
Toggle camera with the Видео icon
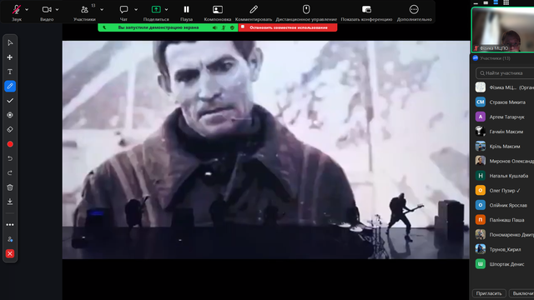[47, 9]
